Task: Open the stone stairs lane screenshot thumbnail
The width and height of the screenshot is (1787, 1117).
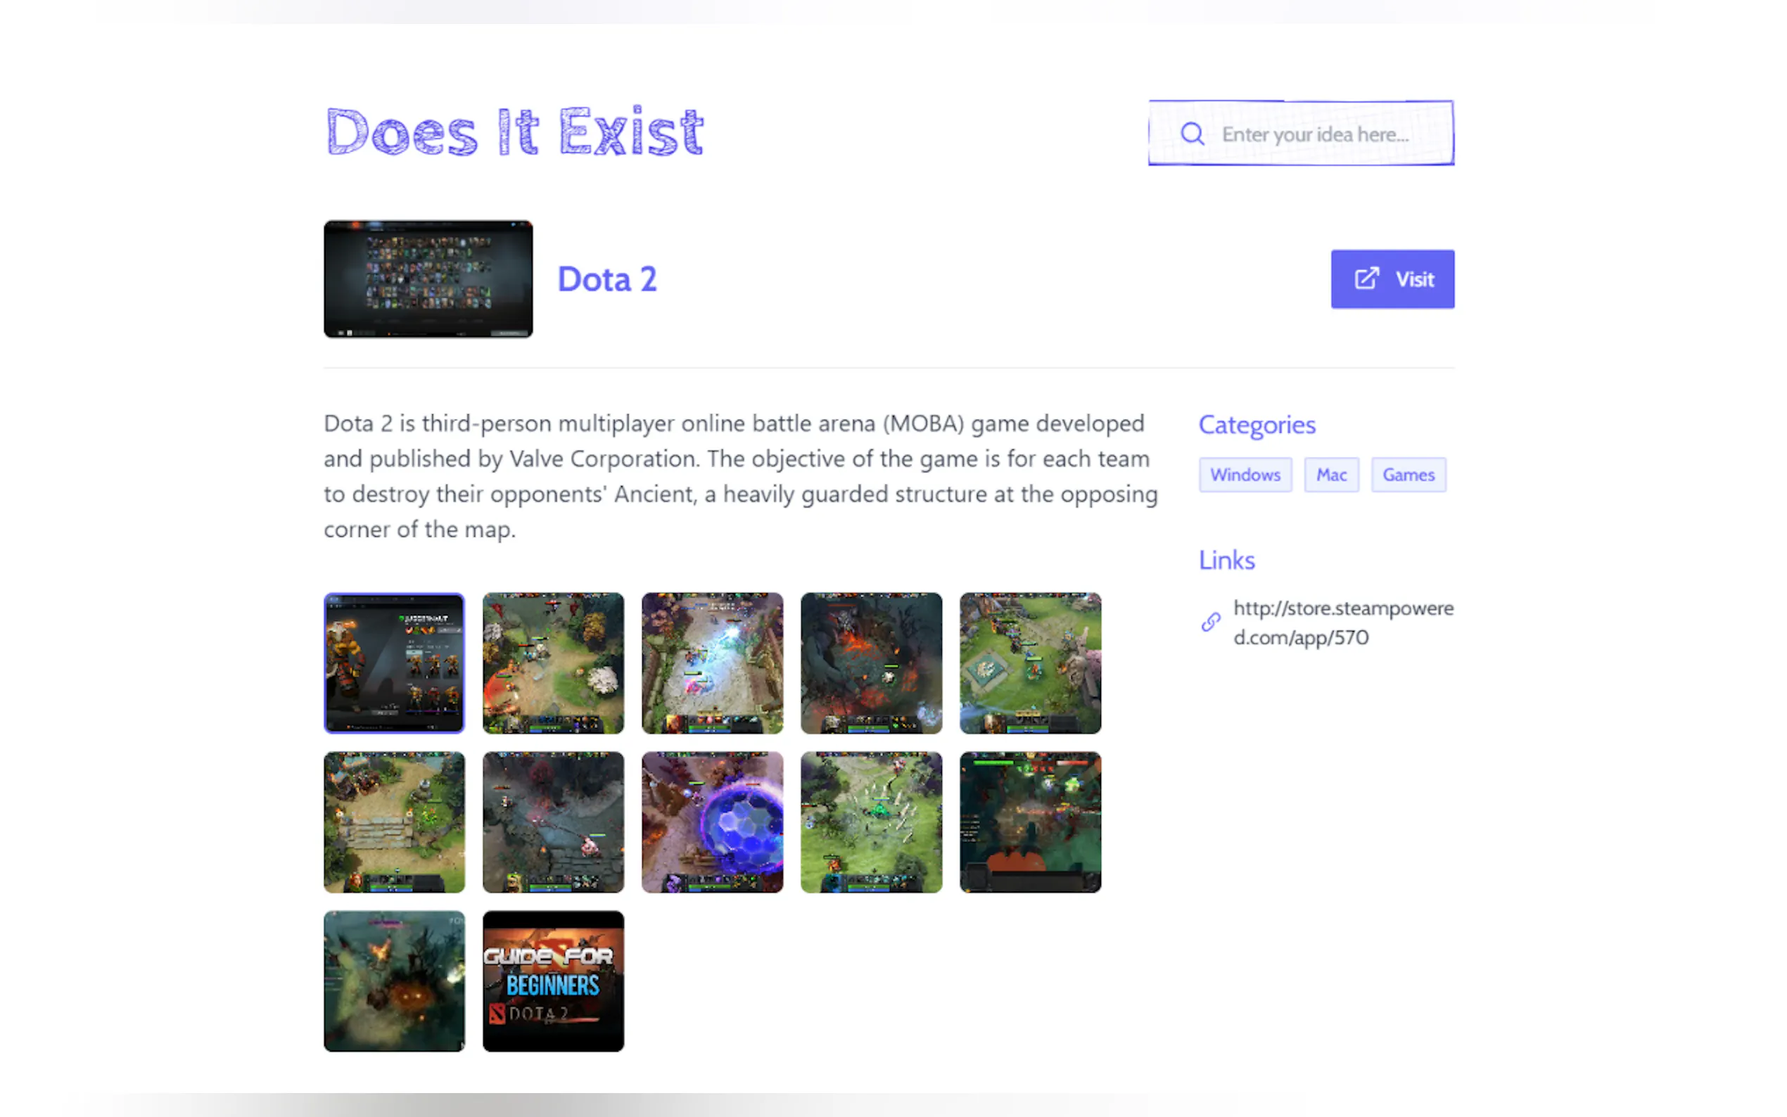Action: pos(395,822)
